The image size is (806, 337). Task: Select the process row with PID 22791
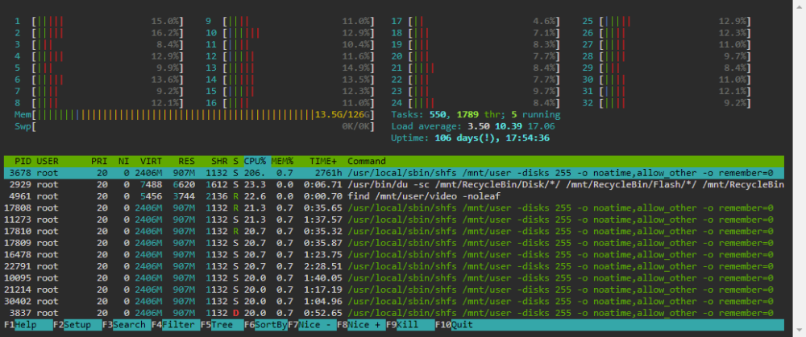pyautogui.click(x=394, y=266)
